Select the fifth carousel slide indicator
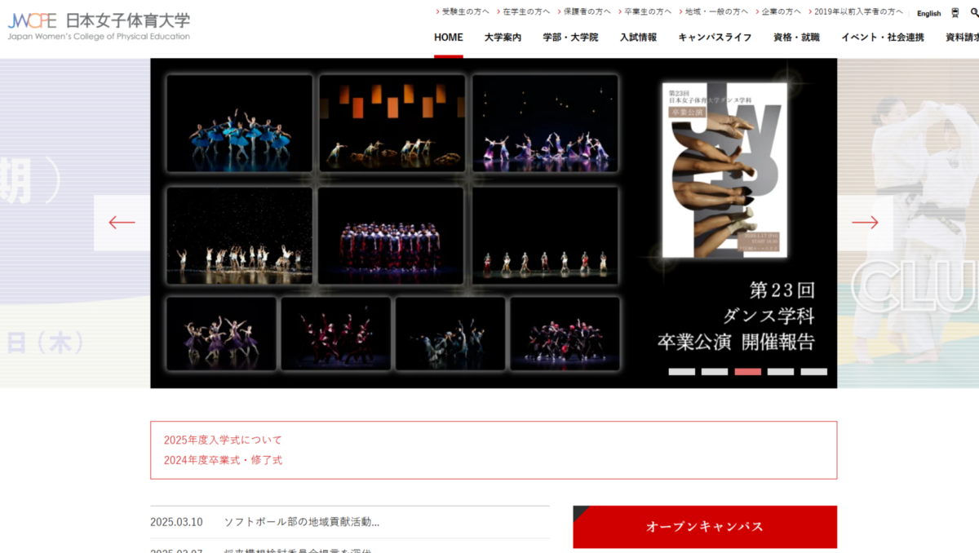Image resolution: width=979 pixels, height=553 pixels. 814,372
